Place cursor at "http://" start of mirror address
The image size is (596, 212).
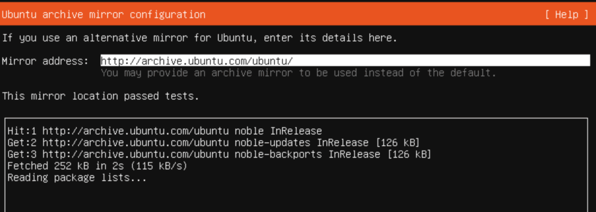pos(102,60)
